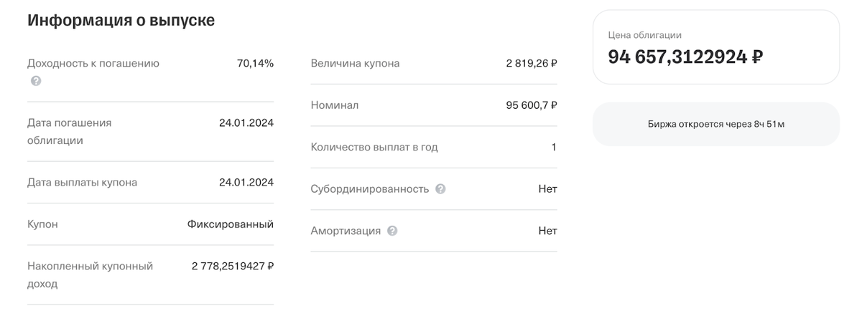Click the Купон row label
Screen dimensions: 862x321
(x=42, y=224)
